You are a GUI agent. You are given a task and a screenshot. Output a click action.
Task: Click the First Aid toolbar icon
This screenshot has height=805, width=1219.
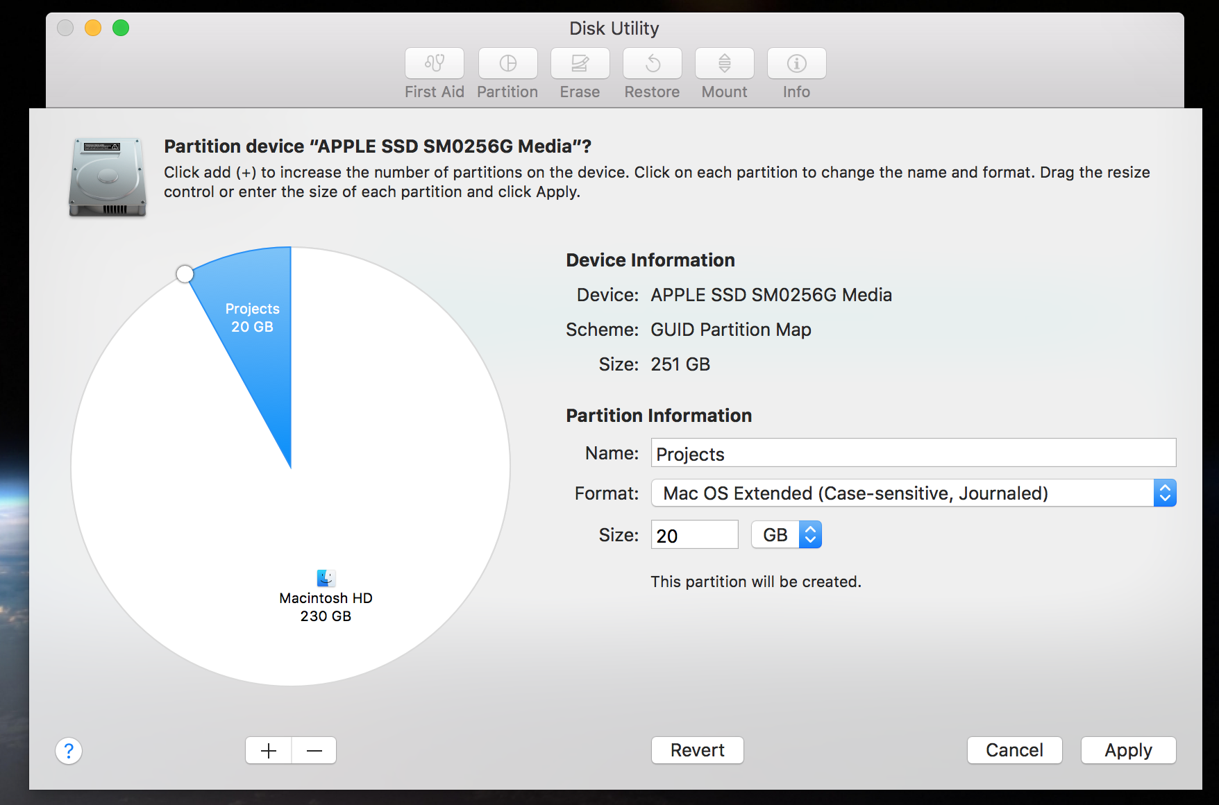pos(435,64)
